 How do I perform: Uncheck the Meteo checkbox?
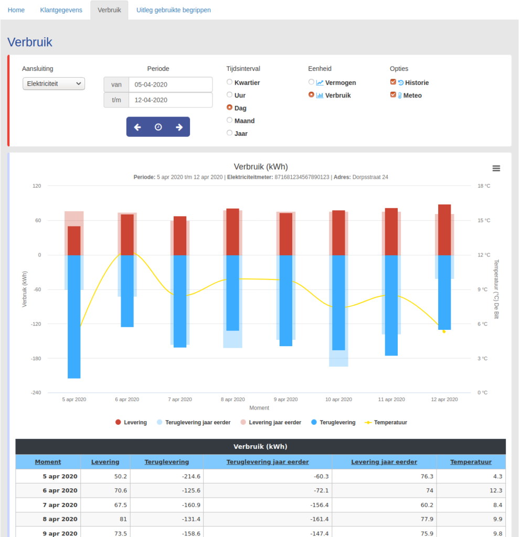pos(393,95)
